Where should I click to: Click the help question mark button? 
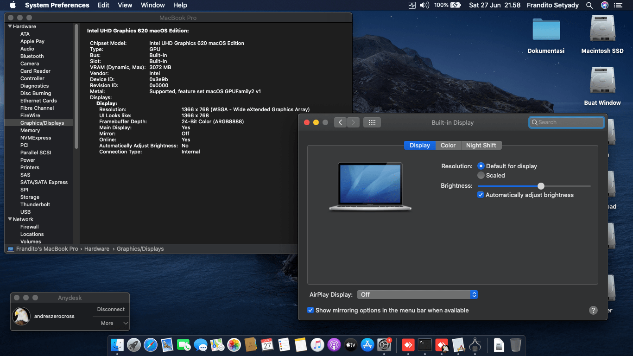[593, 311]
